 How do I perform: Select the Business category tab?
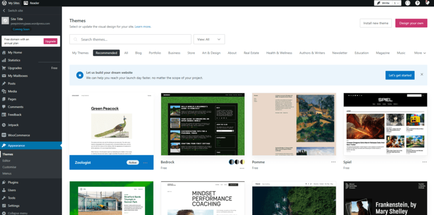(x=174, y=53)
